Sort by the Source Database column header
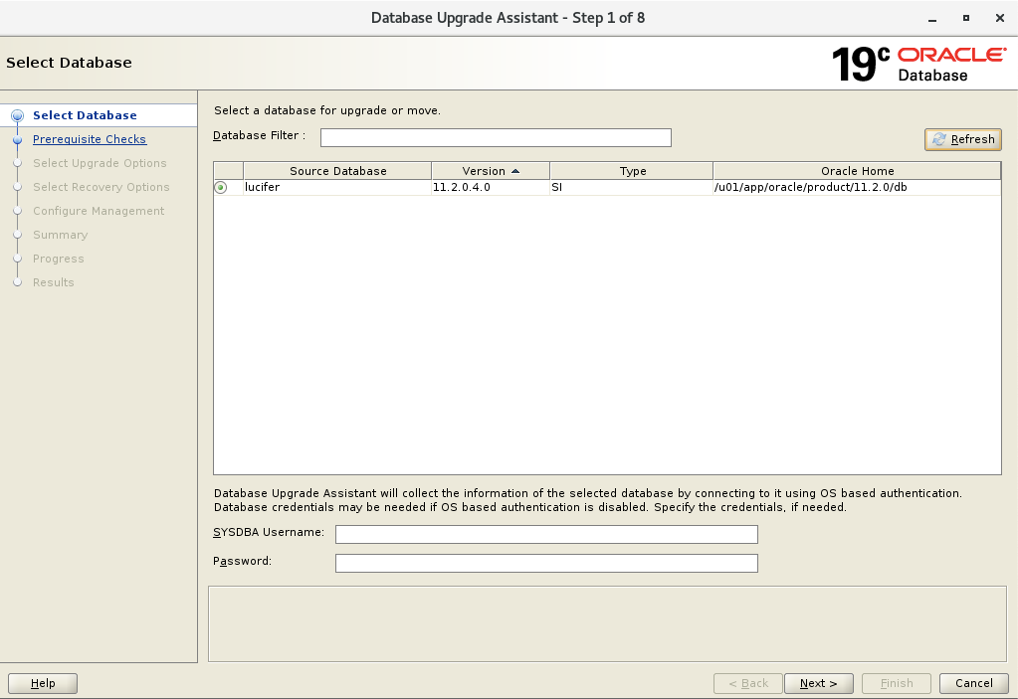1018x699 pixels. (337, 171)
